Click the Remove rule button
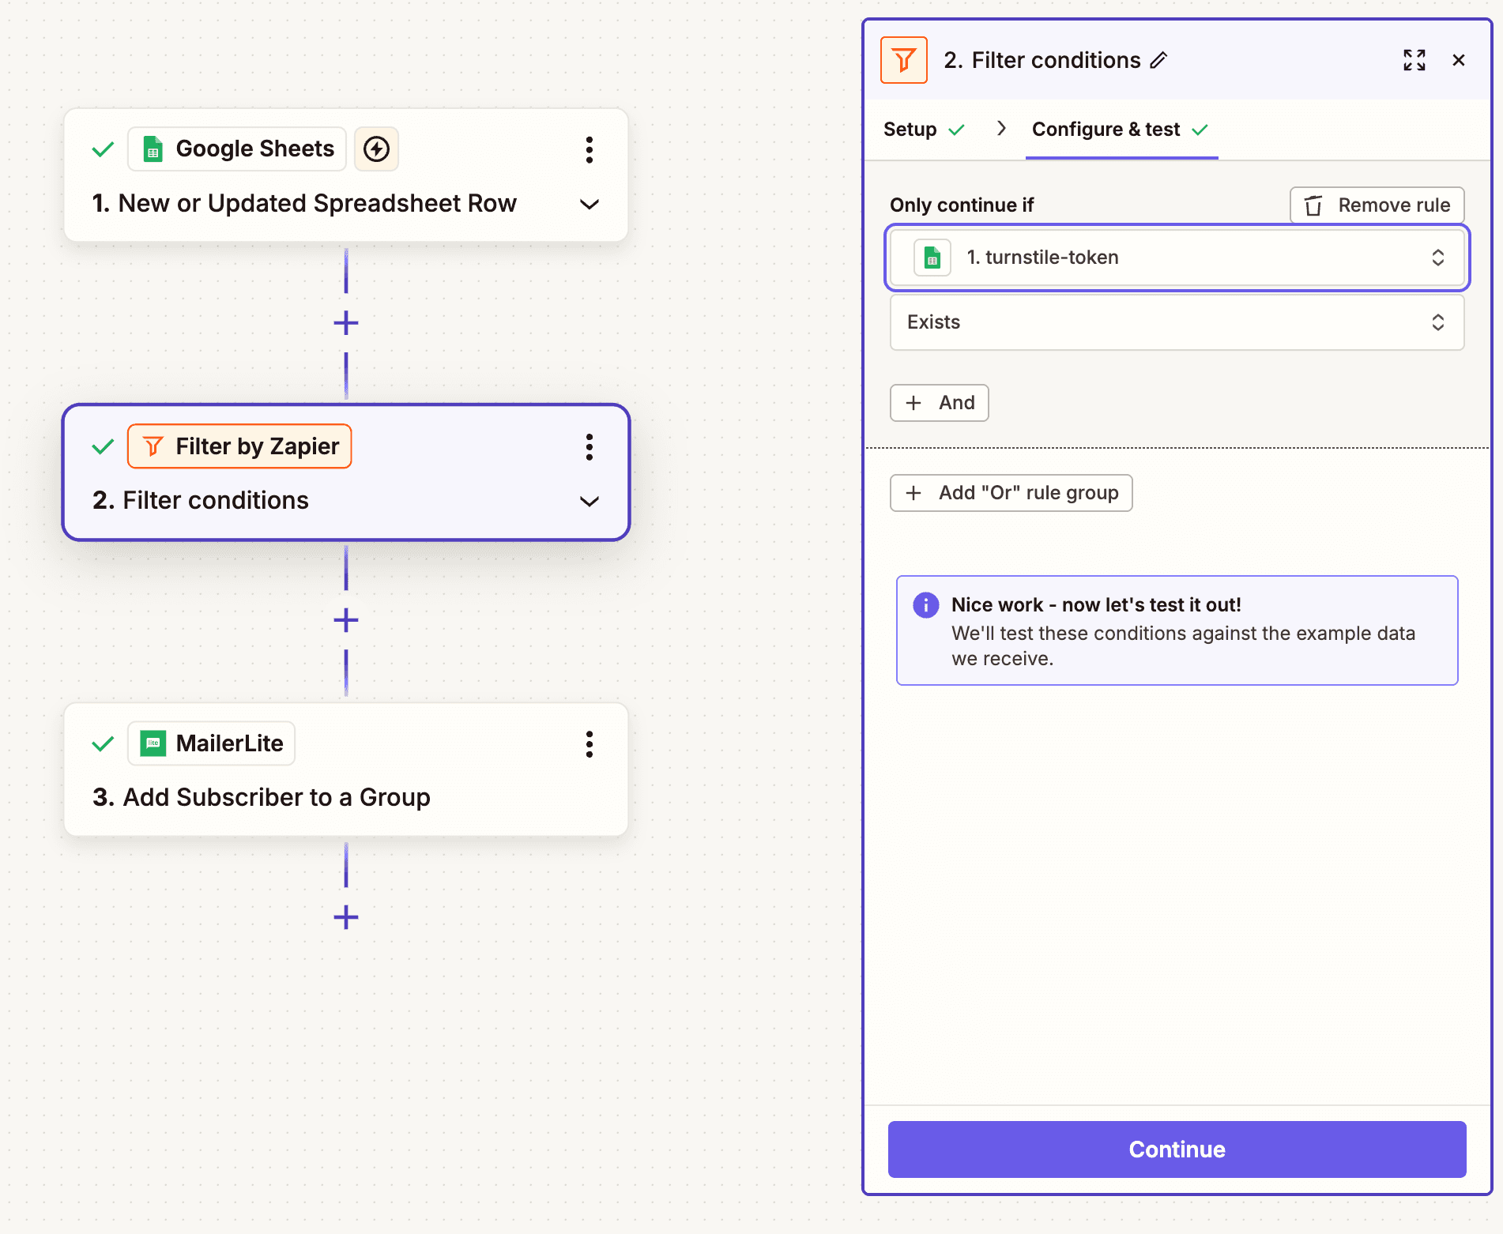 [x=1377, y=205]
